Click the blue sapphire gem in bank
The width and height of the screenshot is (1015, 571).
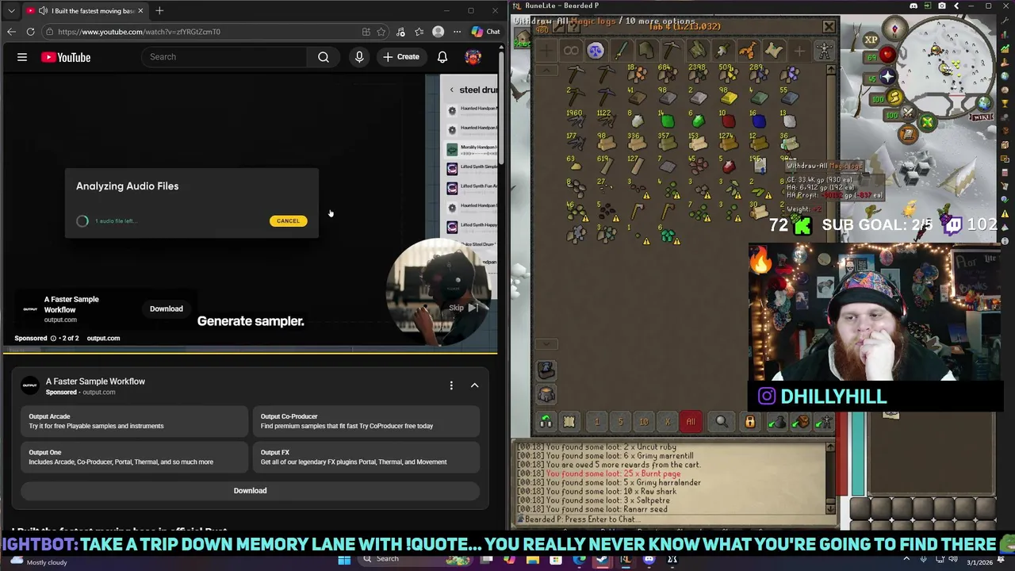pos(759,121)
